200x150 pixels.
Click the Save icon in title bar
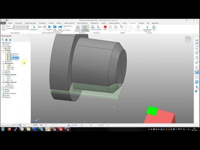tap(7, 20)
